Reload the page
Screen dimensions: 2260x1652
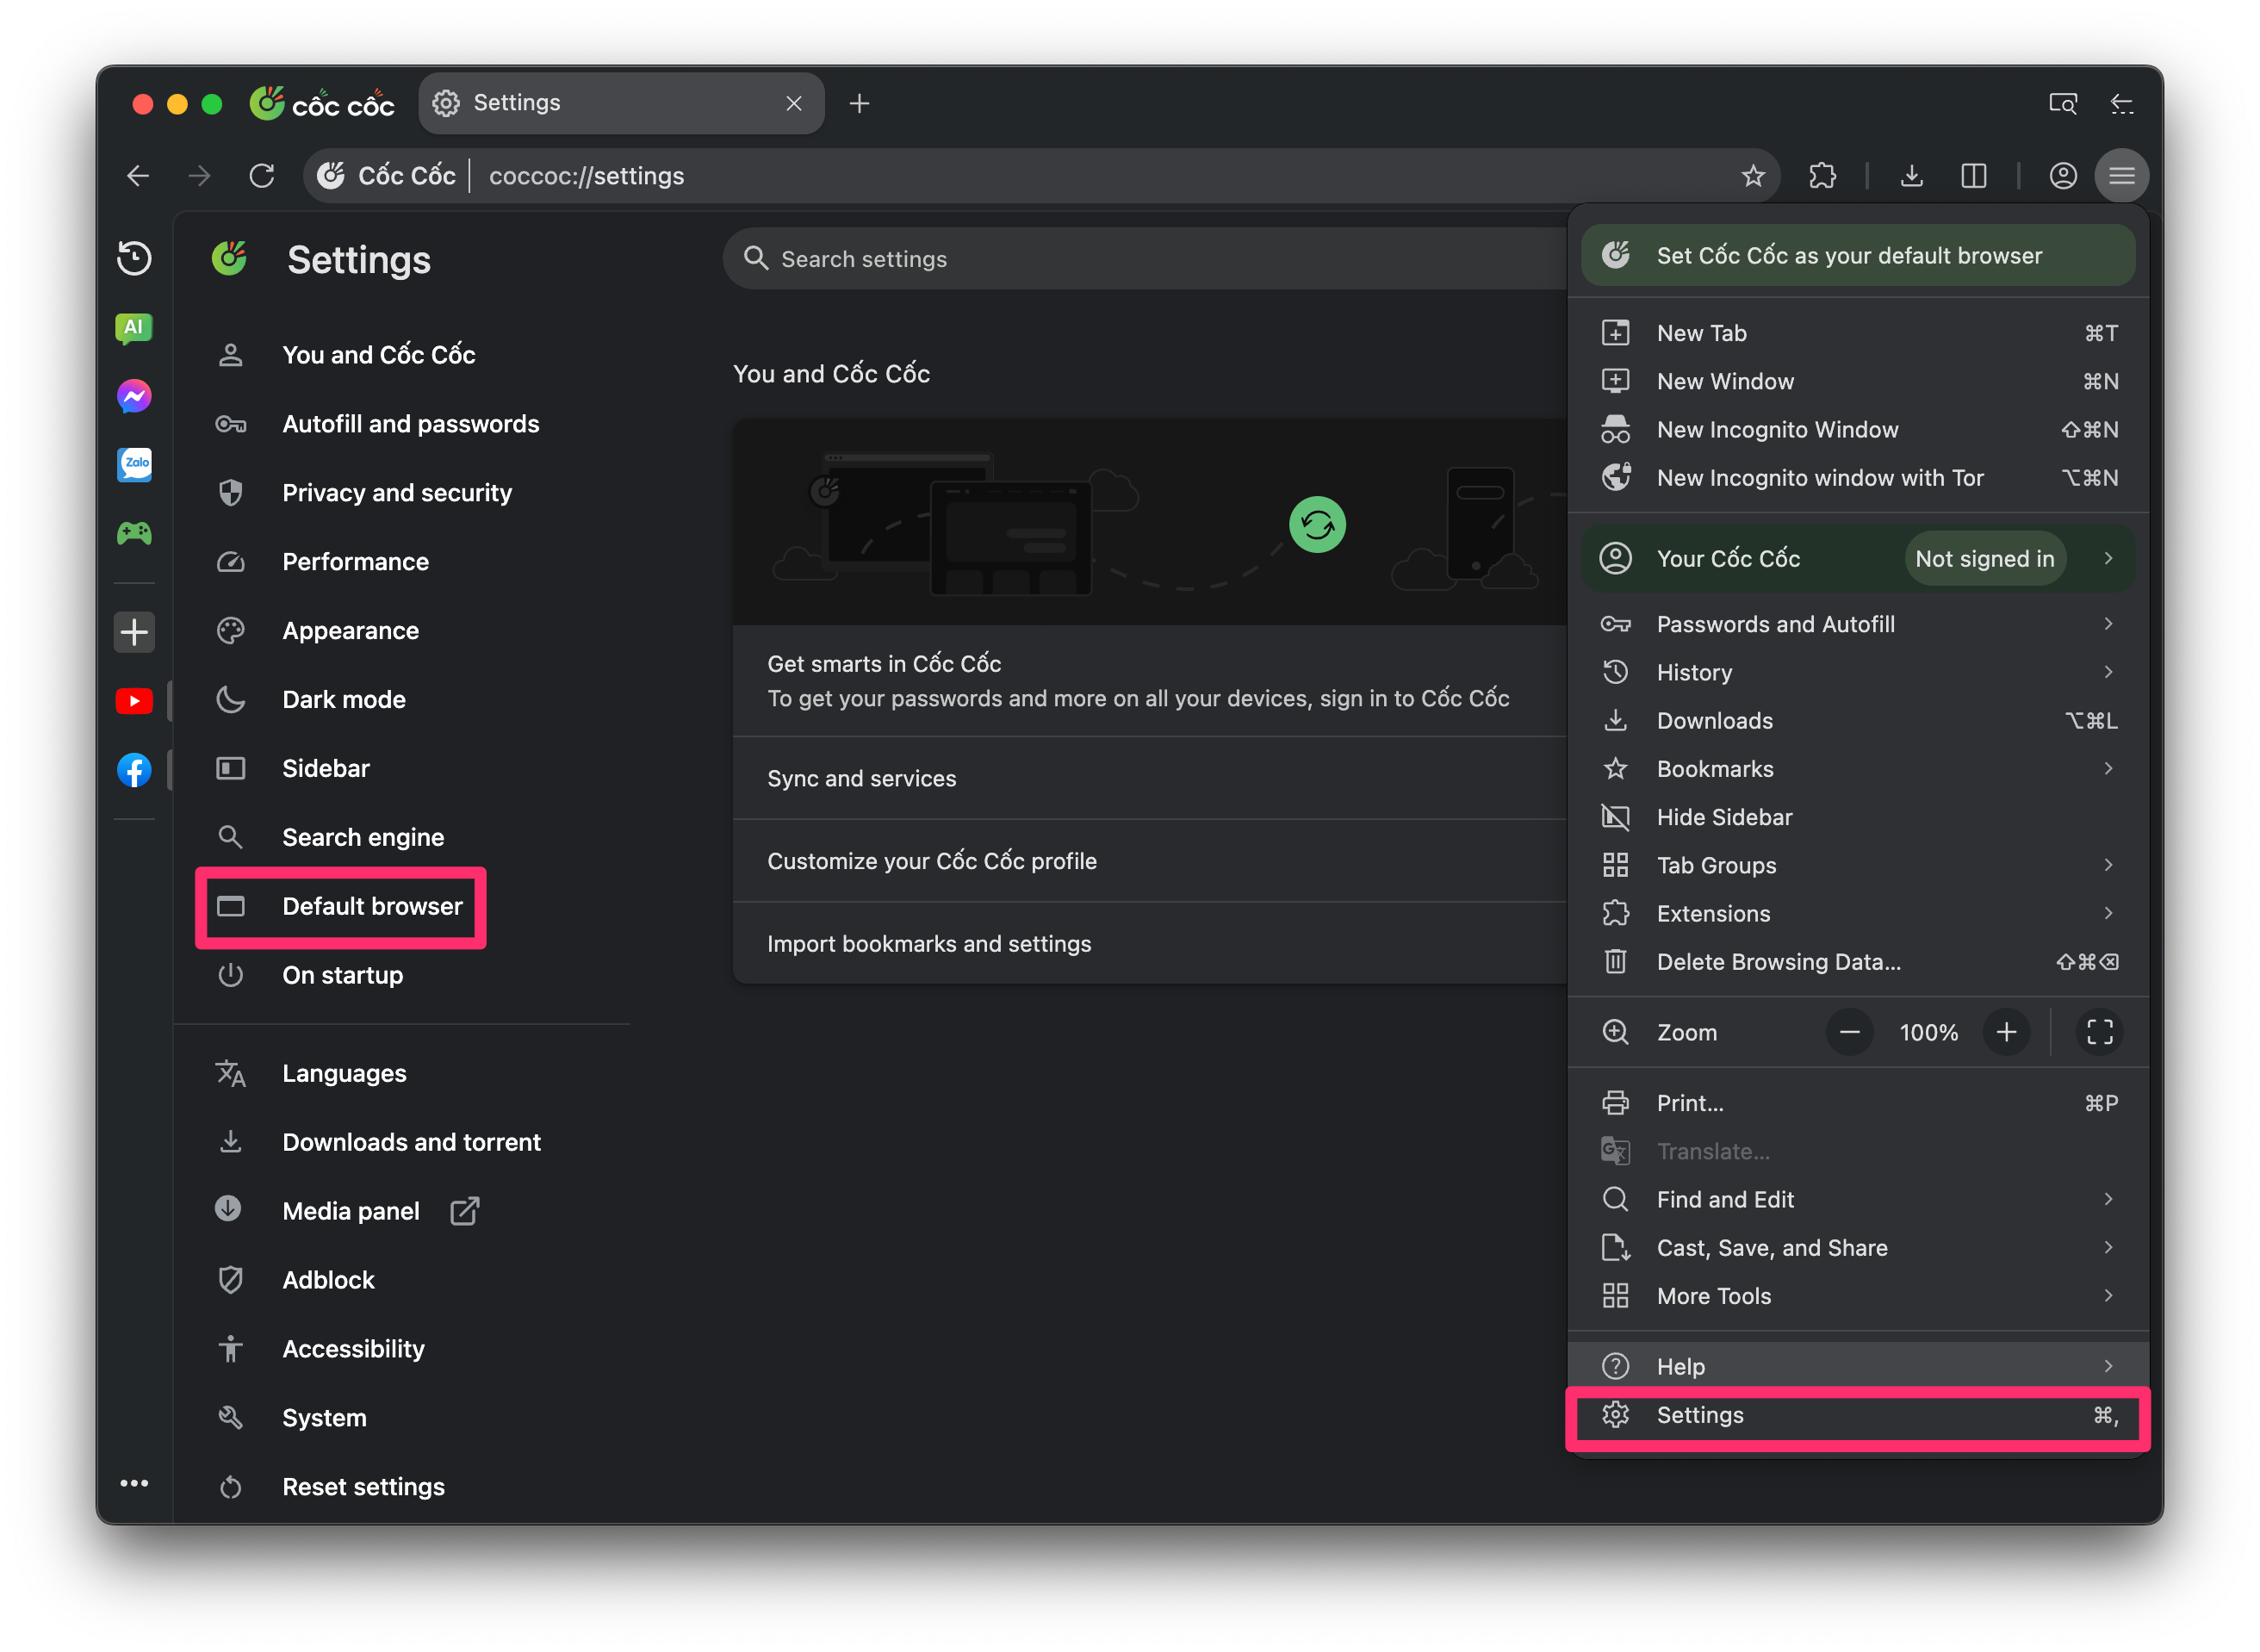[x=262, y=176]
